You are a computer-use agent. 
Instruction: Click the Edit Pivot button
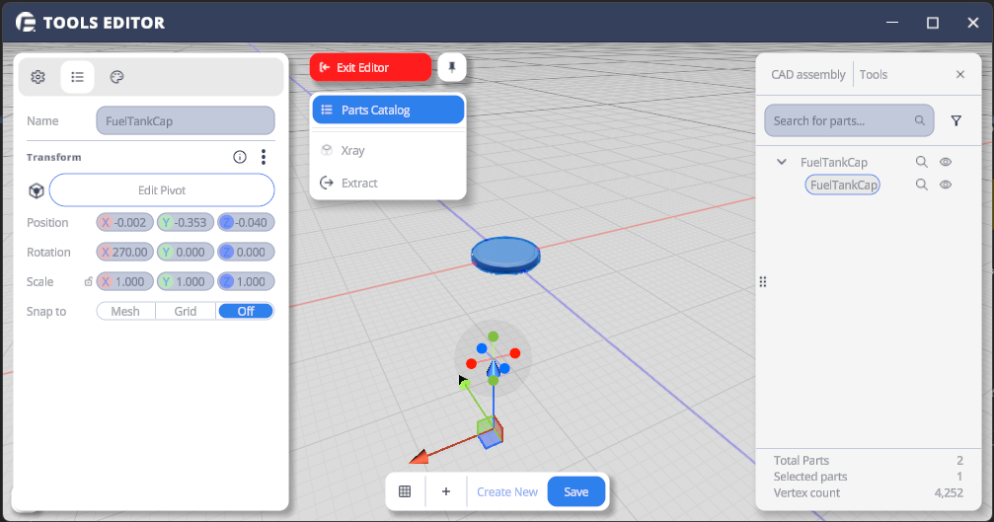pyautogui.click(x=162, y=189)
